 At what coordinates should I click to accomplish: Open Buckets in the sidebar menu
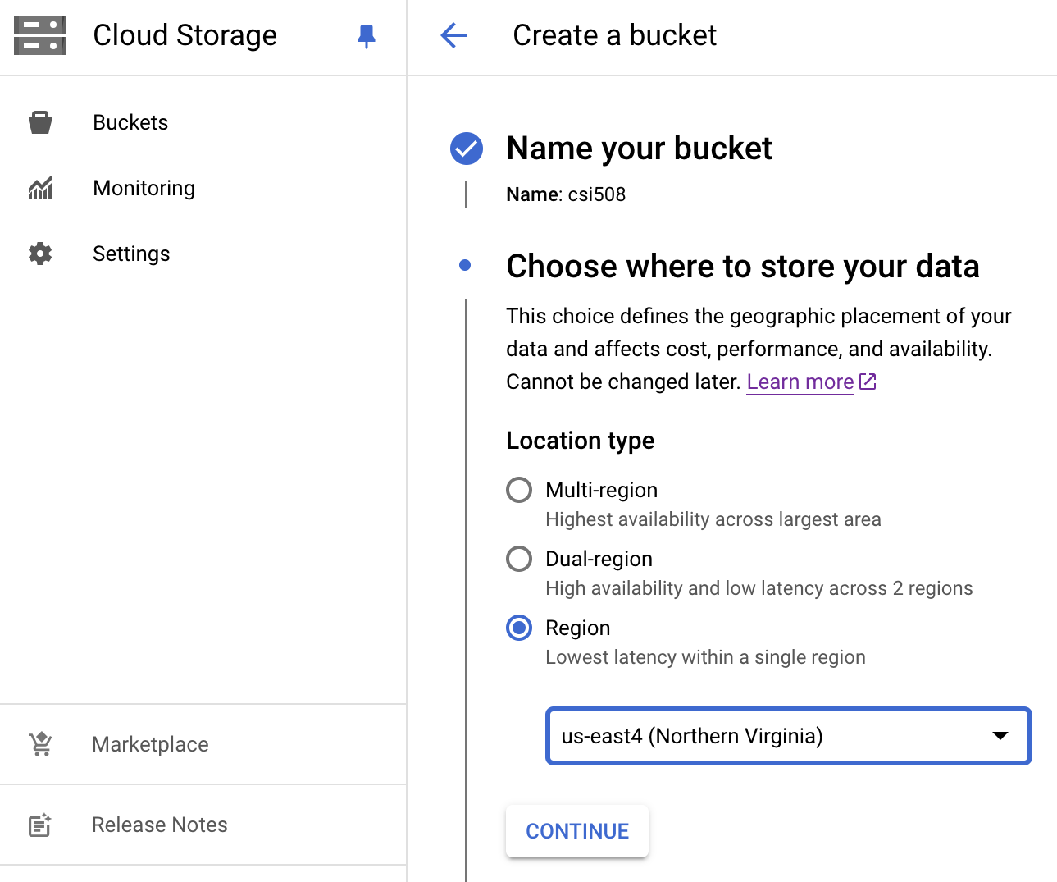(x=130, y=122)
